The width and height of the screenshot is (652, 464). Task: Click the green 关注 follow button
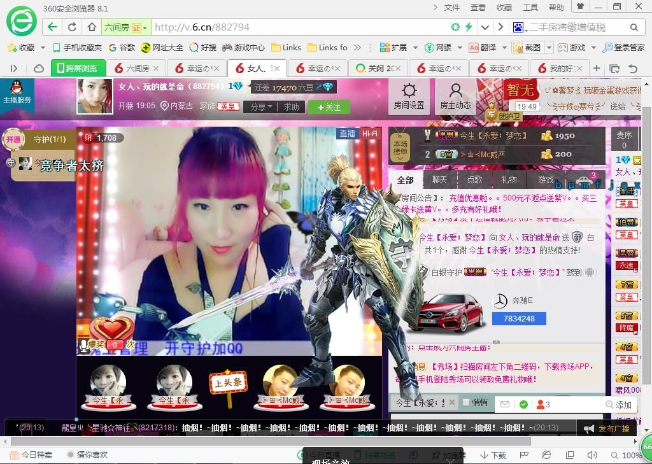point(329,108)
